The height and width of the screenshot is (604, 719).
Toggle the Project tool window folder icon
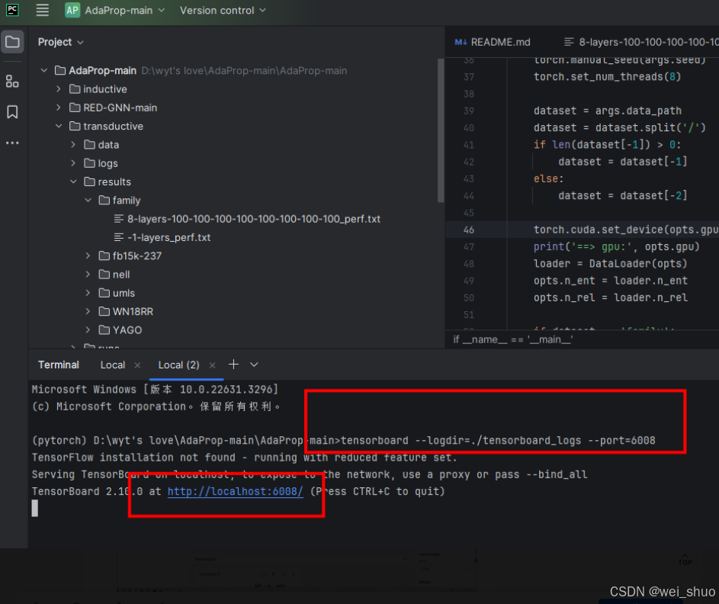12,42
